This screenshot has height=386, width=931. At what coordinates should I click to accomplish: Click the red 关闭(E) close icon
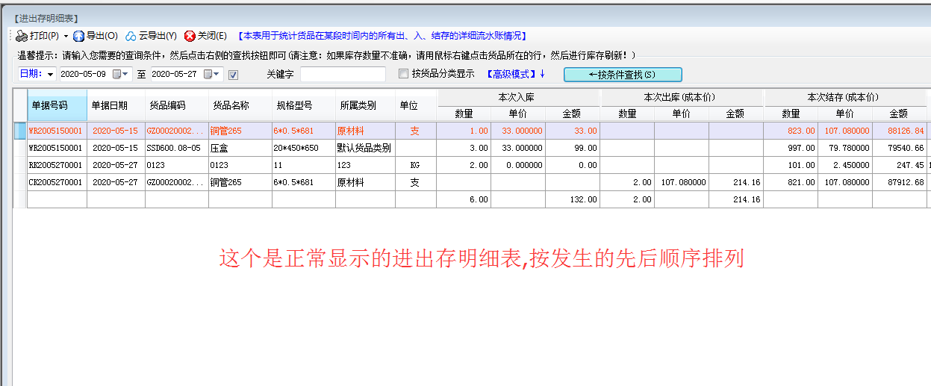click(190, 36)
